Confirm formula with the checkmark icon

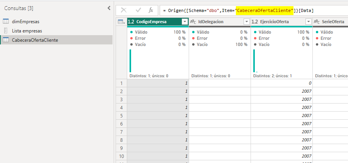[x=137, y=10]
